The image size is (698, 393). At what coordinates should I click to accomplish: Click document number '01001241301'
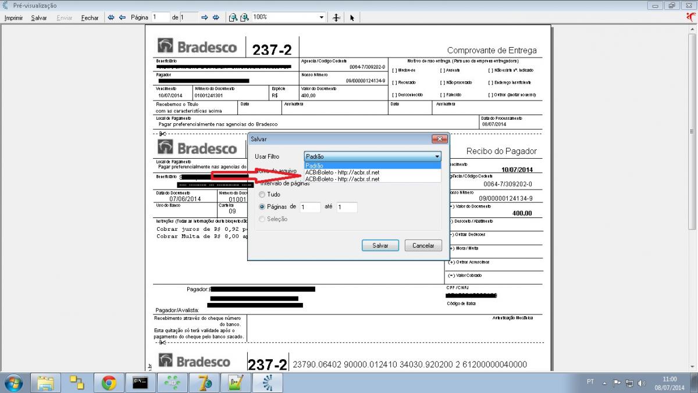209,95
